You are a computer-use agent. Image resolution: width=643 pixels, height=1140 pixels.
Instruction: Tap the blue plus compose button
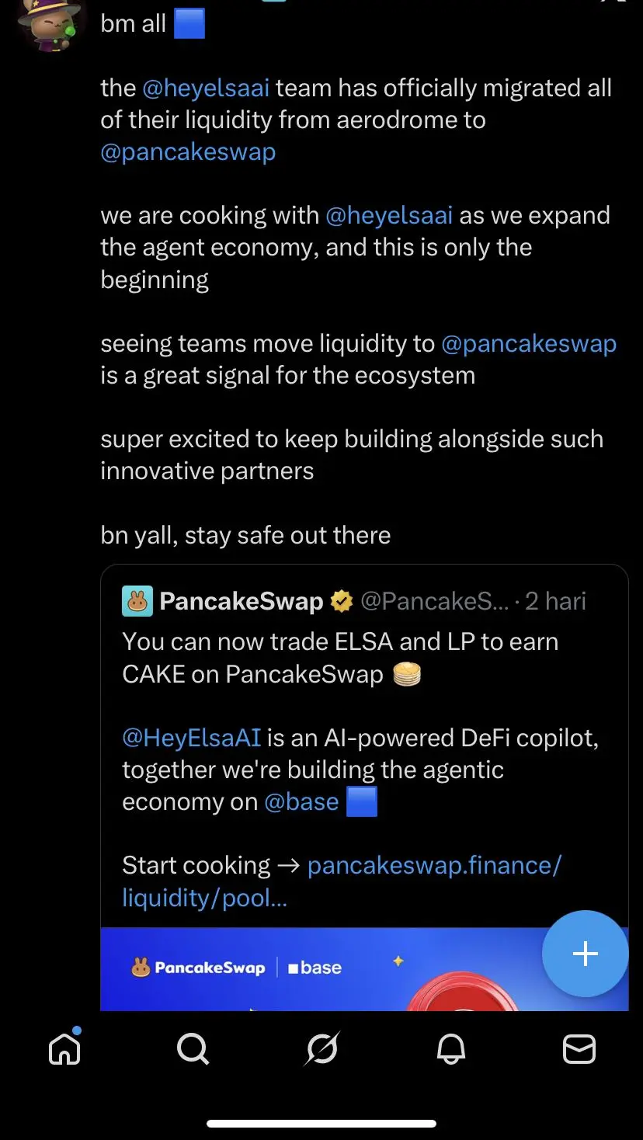585,954
